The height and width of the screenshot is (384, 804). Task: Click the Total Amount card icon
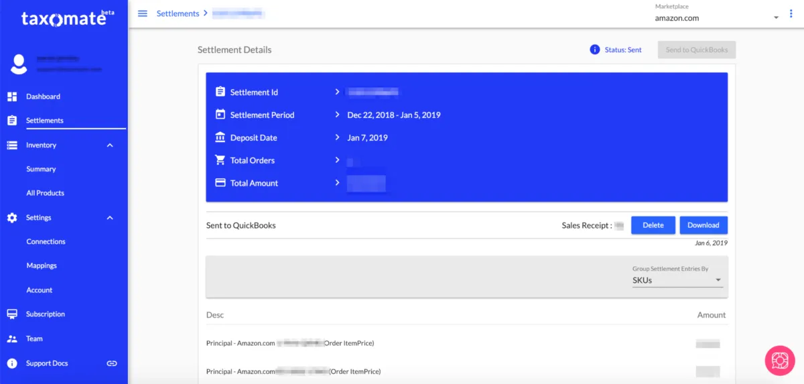(x=220, y=183)
